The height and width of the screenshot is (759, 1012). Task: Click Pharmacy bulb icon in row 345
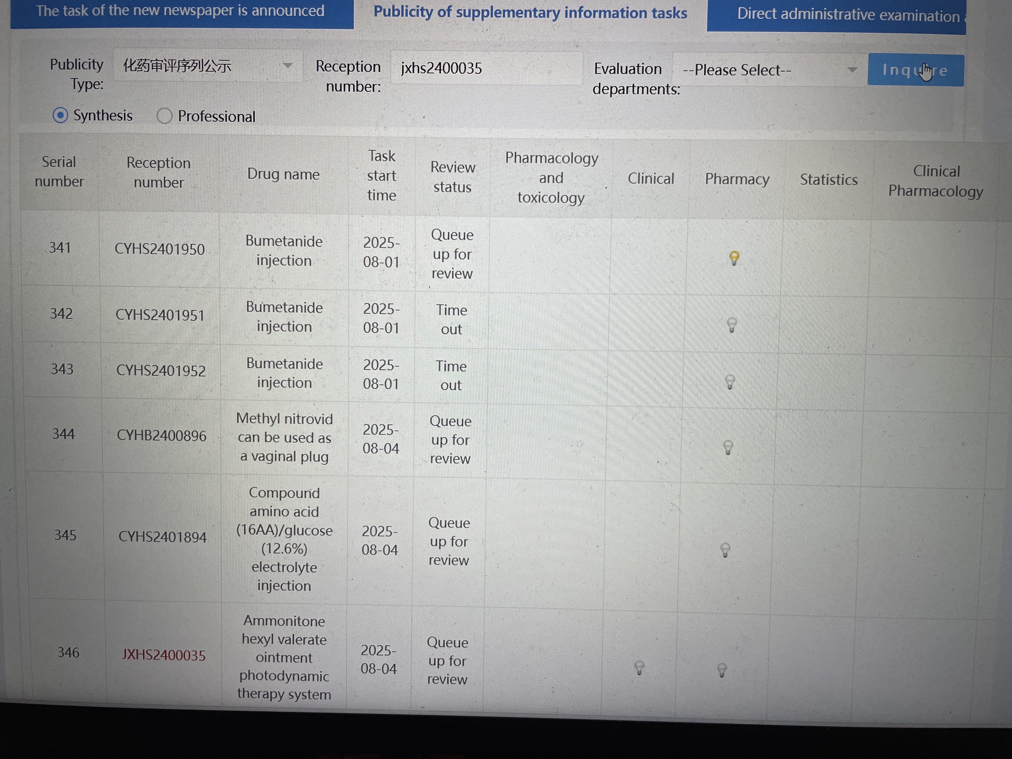click(x=725, y=549)
